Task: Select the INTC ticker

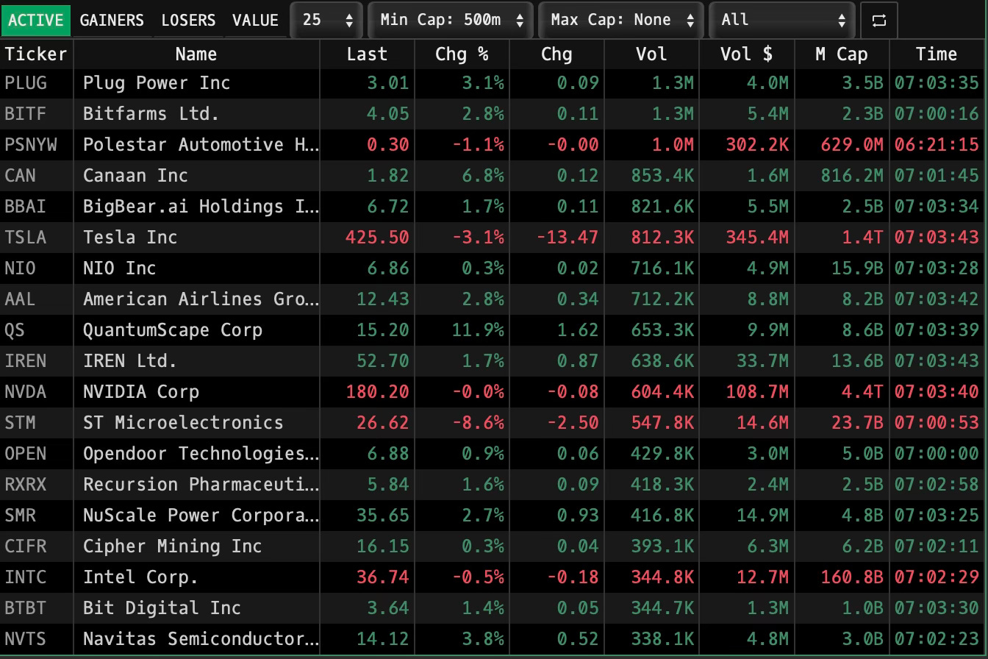Action: pyautogui.click(x=26, y=577)
